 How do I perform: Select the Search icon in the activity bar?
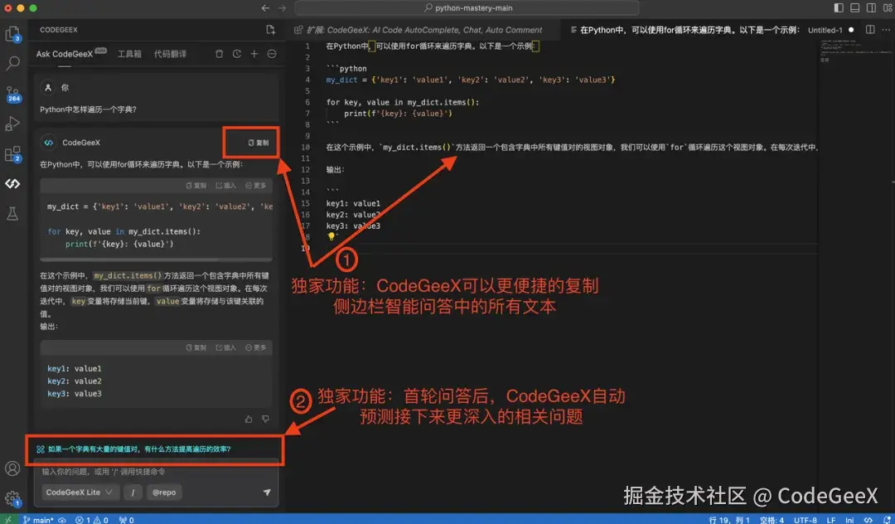coord(12,62)
